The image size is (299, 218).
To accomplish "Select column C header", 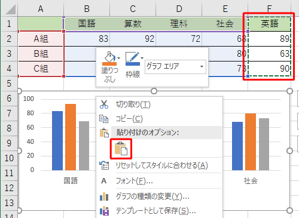I will tap(133, 9).
